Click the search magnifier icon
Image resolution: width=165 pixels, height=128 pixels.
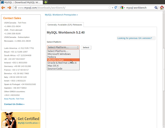[156, 7]
